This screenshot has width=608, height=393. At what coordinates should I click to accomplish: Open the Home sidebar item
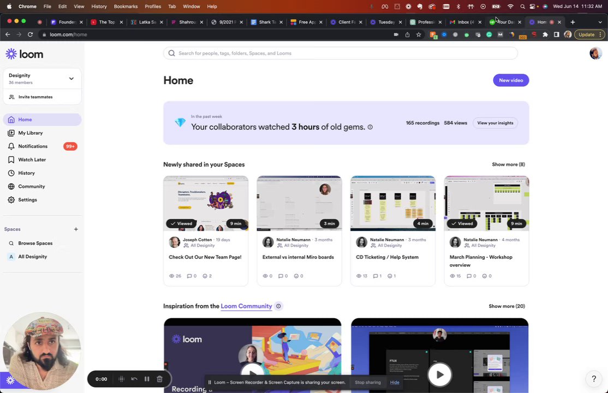click(x=42, y=120)
